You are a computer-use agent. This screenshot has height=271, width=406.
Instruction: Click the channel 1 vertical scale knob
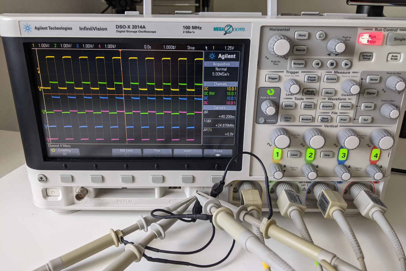point(280,139)
